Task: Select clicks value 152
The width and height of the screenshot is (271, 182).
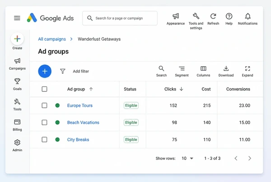Action: [173, 105]
